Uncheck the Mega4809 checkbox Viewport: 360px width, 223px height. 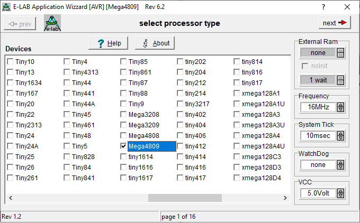coord(123,146)
